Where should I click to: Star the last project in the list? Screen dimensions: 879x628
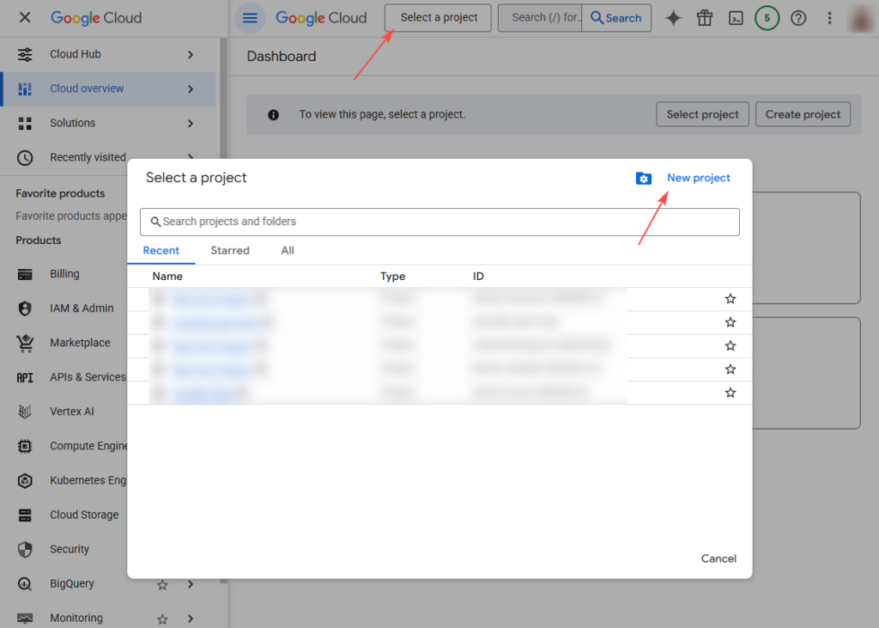pyautogui.click(x=730, y=393)
